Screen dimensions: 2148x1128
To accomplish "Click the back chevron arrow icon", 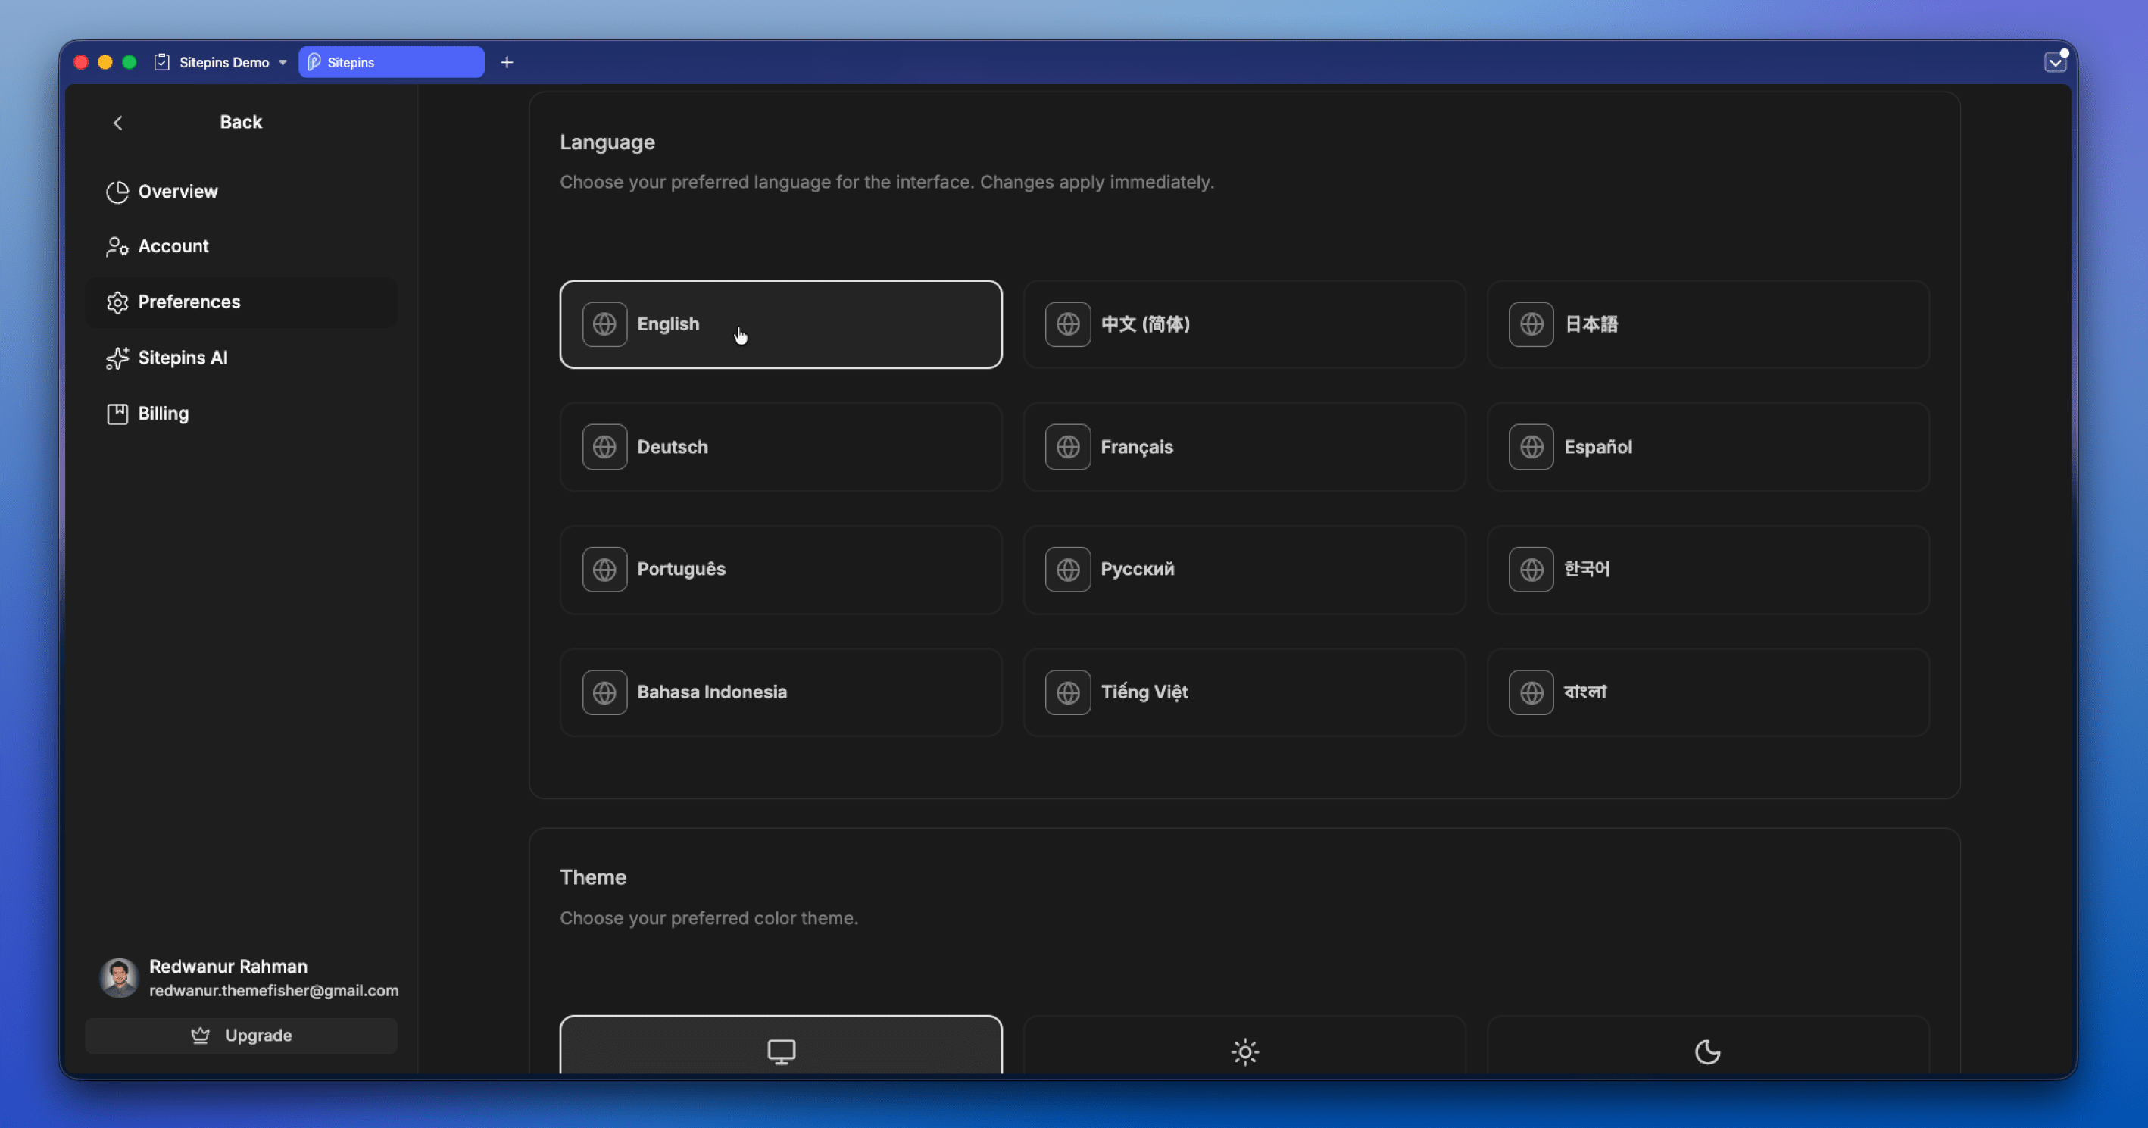I will (117, 123).
